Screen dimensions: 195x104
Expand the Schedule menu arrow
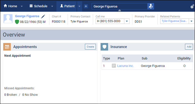click(x=52, y=6)
